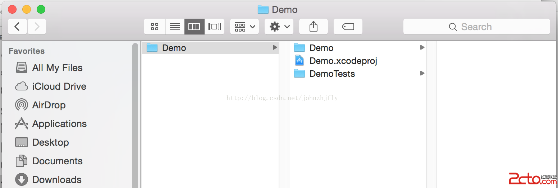Switch to list view

[175, 27]
